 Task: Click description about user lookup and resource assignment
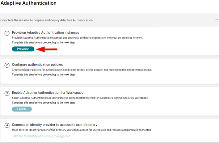tap(81, 130)
